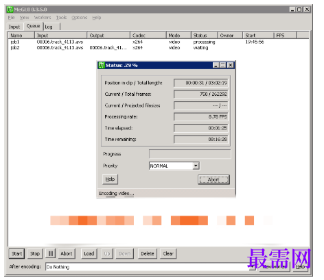Sort by the Start column header
Image resolution: width=324 pixels, height=280 pixels.
(x=258, y=36)
